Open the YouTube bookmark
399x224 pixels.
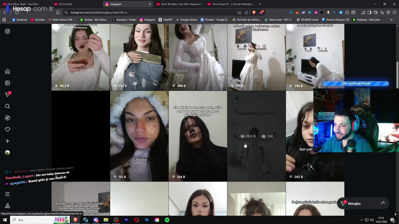[x=37, y=20]
